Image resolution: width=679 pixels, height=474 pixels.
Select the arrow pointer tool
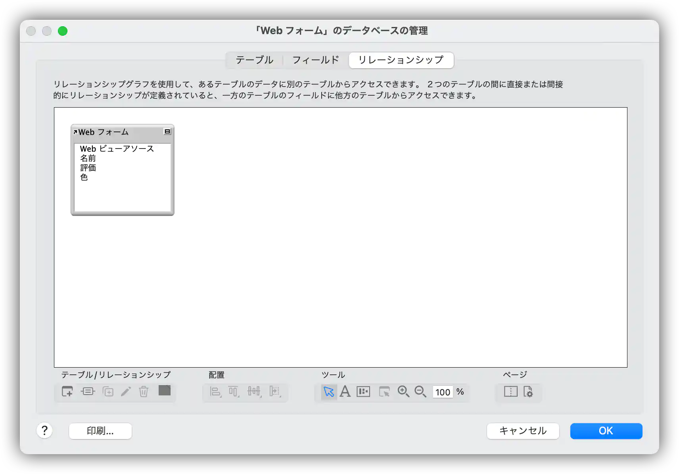click(329, 392)
